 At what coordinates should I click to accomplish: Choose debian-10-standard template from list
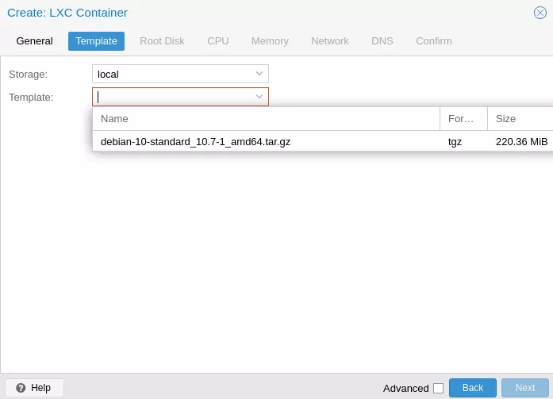[323, 142]
